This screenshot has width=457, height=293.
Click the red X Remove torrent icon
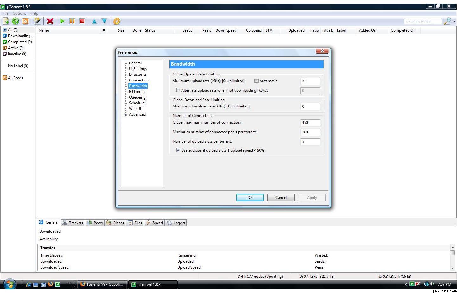[x=50, y=21]
